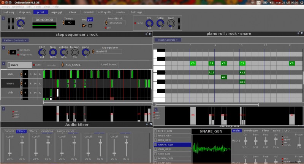Click the Load Sound button
Image resolution: width=304 pixels, height=164 pixels.
pos(109,64)
